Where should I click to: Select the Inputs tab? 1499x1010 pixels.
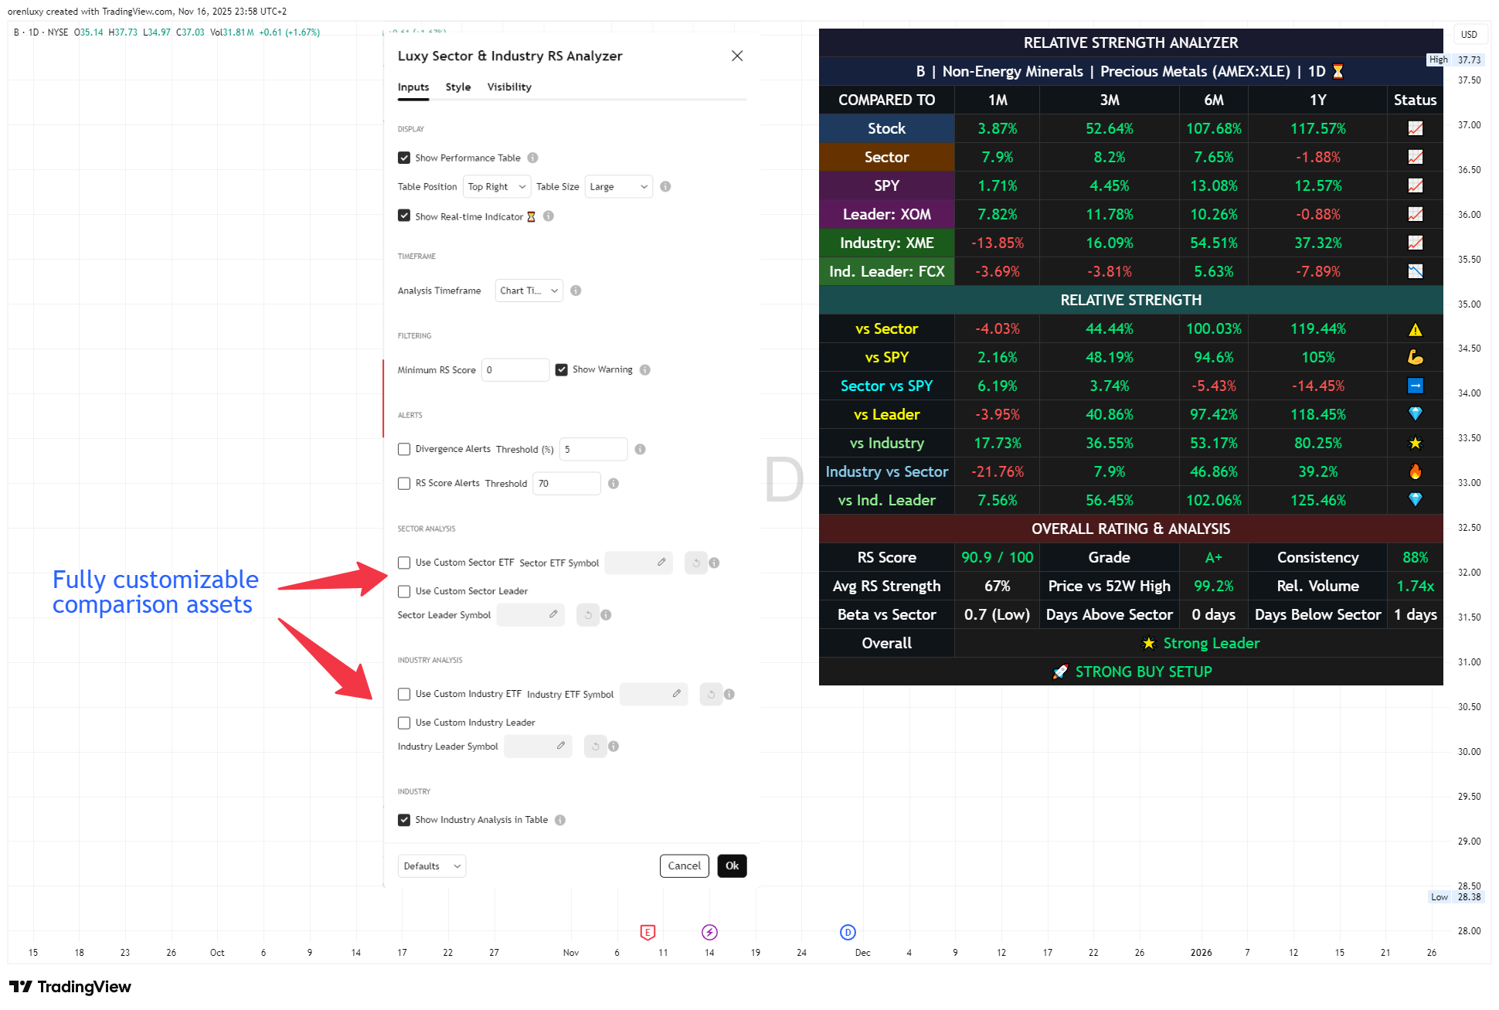point(413,87)
